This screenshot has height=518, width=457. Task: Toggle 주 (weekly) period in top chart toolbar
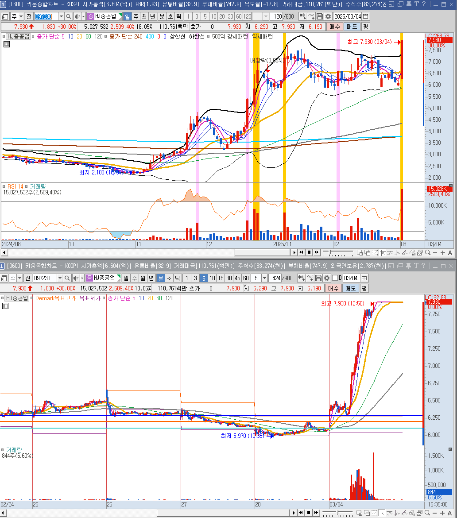[136, 16]
